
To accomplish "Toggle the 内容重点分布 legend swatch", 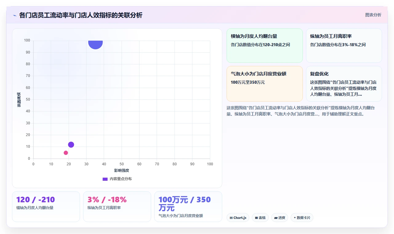I will [x=105, y=179].
